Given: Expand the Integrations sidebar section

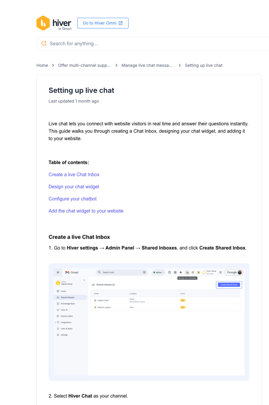Looking at the screenshot, I should pyautogui.click(x=58, y=322).
